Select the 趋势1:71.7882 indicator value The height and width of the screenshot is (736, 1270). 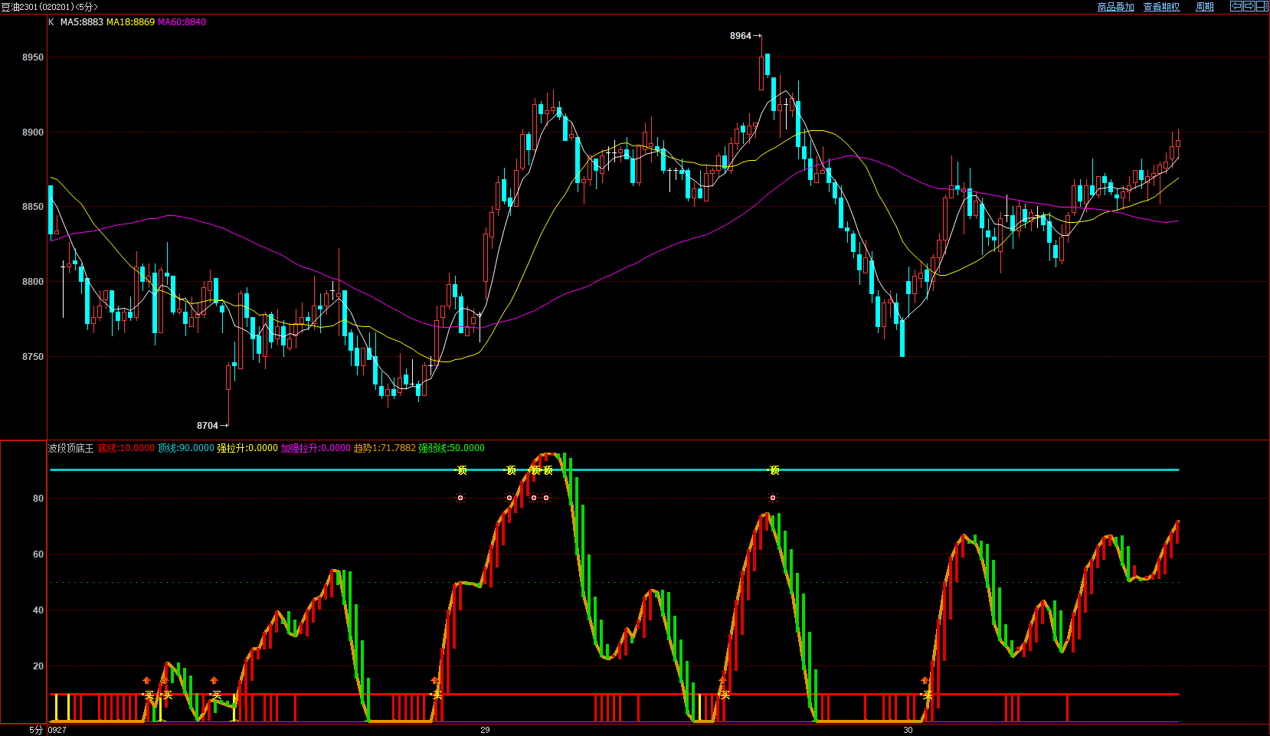[385, 448]
